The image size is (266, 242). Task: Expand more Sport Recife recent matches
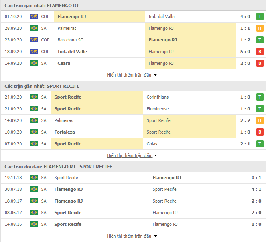pos(132,155)
